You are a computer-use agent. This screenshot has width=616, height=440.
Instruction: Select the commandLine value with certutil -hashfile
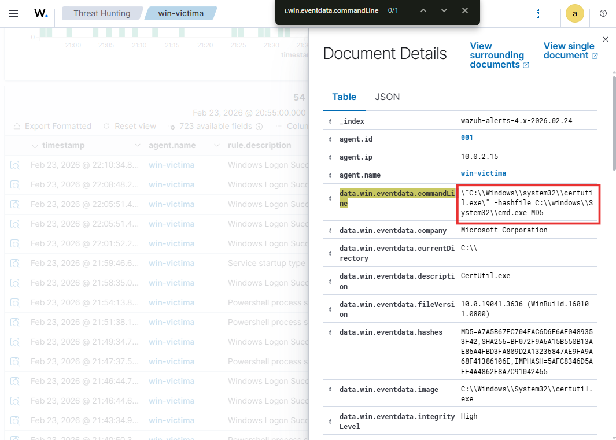[x=527, y=203]
